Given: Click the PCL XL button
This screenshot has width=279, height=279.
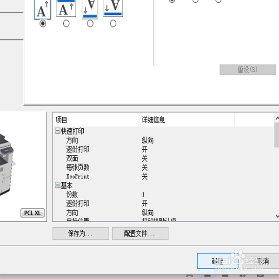Looking at the screenshot, I should [33, 213].
